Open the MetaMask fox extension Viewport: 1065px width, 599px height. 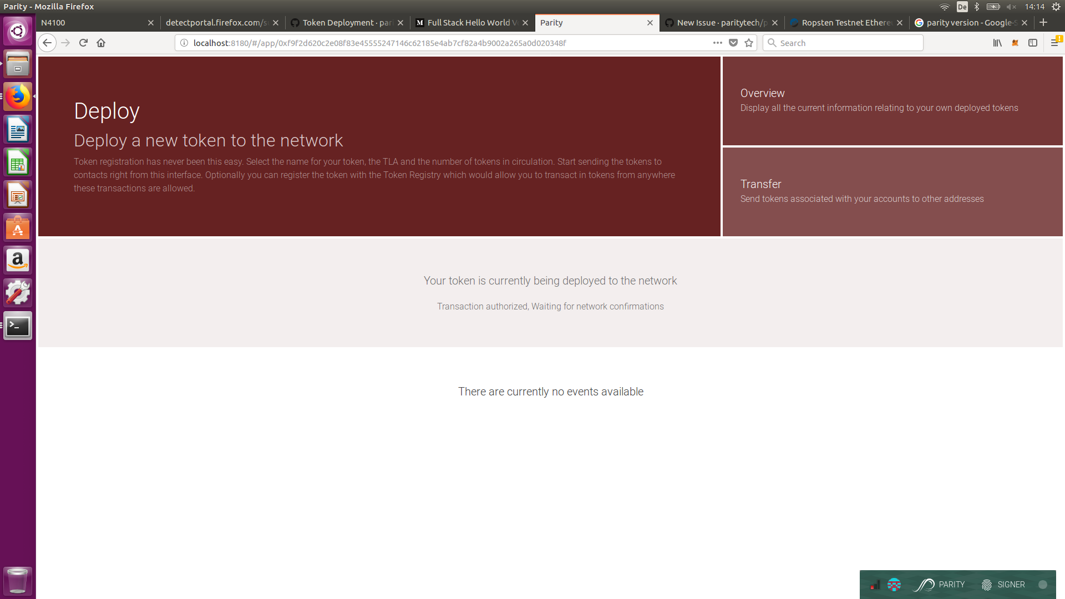tap(1015, 43)
